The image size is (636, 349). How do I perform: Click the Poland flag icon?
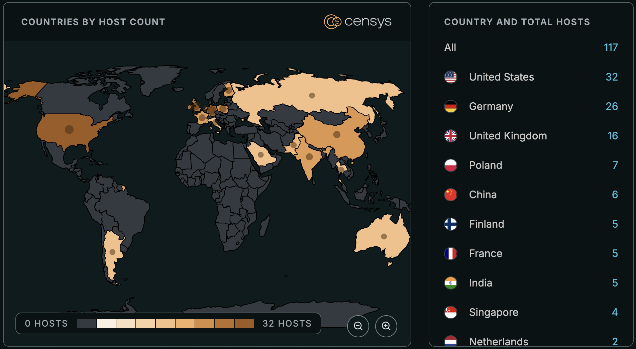[x=451, y=165]
